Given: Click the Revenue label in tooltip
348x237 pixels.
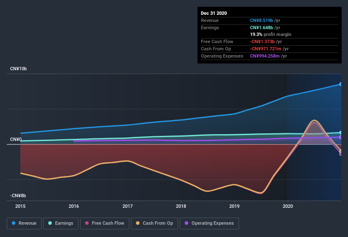Looking at the screenshot, I should 210,21.
